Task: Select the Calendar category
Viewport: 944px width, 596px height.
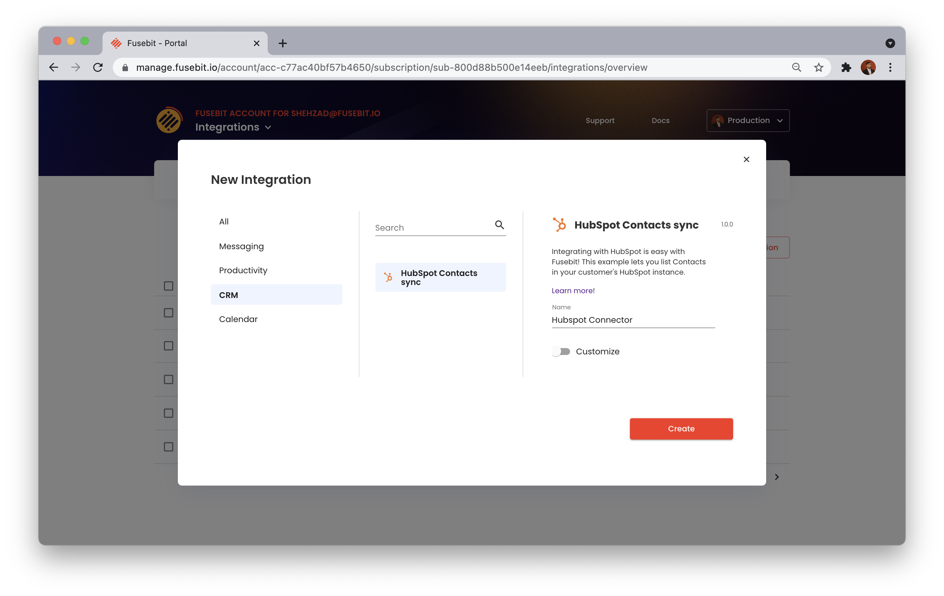Action: click(x=238, y=319)
